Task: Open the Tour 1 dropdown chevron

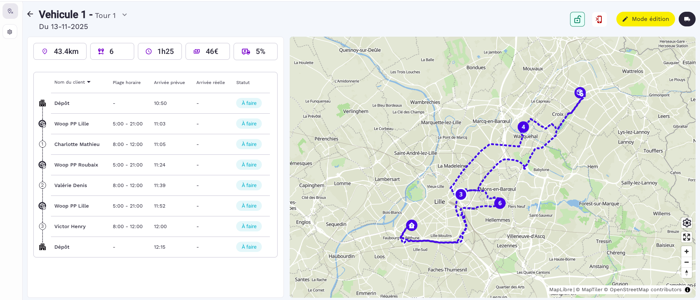Action: click(x=125, y=15)
